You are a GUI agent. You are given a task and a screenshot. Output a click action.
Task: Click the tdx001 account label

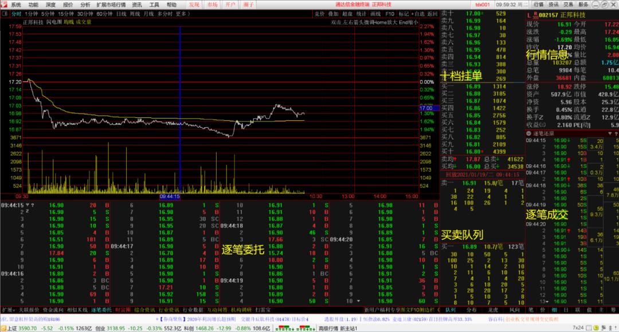click(x=483, y=5)
